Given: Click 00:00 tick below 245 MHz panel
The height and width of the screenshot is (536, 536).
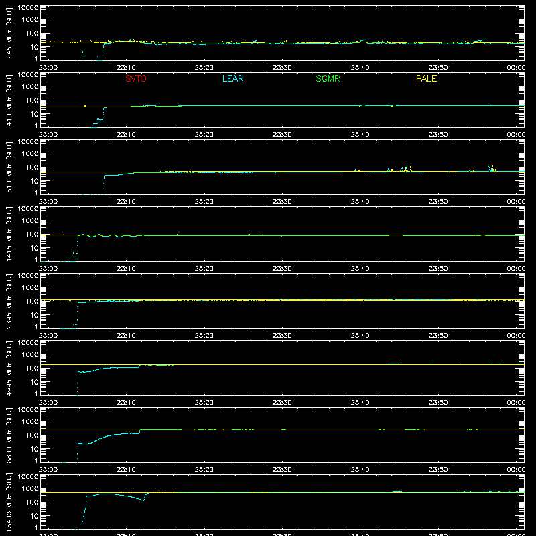Looking at the screenshot, I should point(516,68).
